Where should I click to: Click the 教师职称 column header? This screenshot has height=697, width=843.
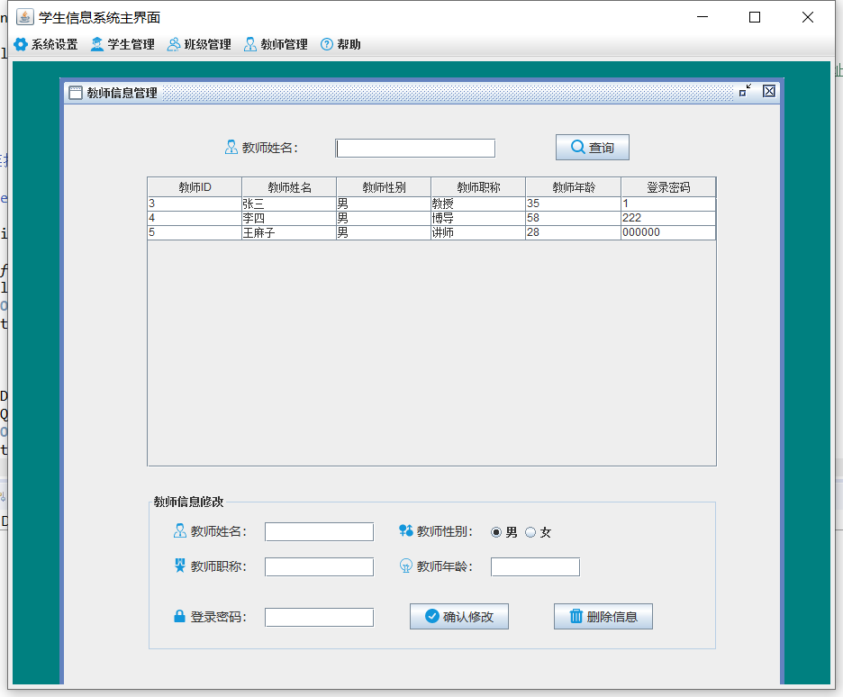click(x=478, y=187)
